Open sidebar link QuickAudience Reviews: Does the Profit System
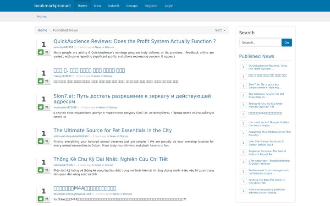The image size is (330, 206). 268,67
